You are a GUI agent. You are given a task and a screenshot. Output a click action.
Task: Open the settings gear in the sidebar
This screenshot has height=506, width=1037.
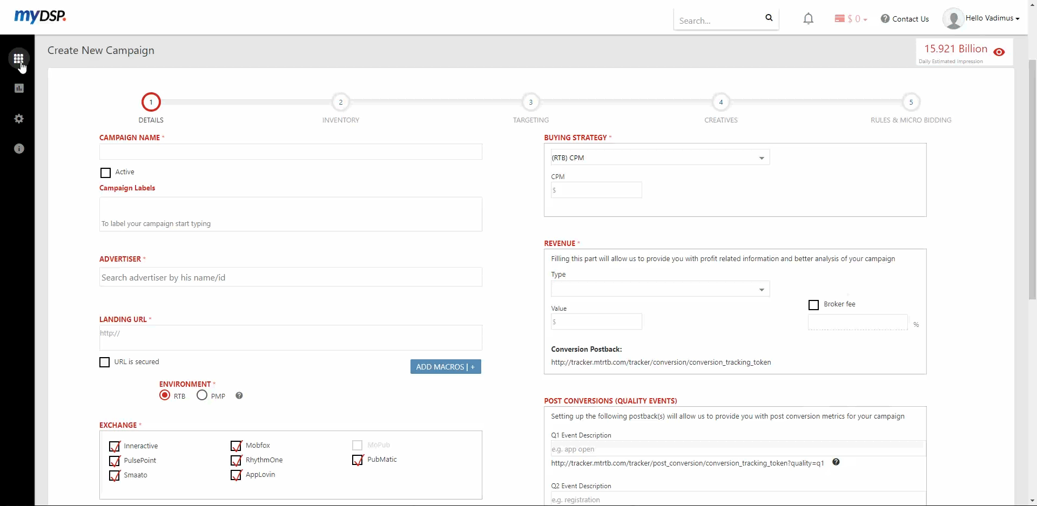19,119
